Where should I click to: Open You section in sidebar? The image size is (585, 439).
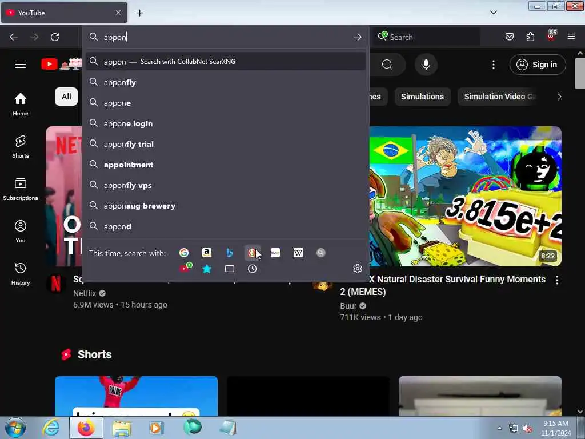point(21,231)
